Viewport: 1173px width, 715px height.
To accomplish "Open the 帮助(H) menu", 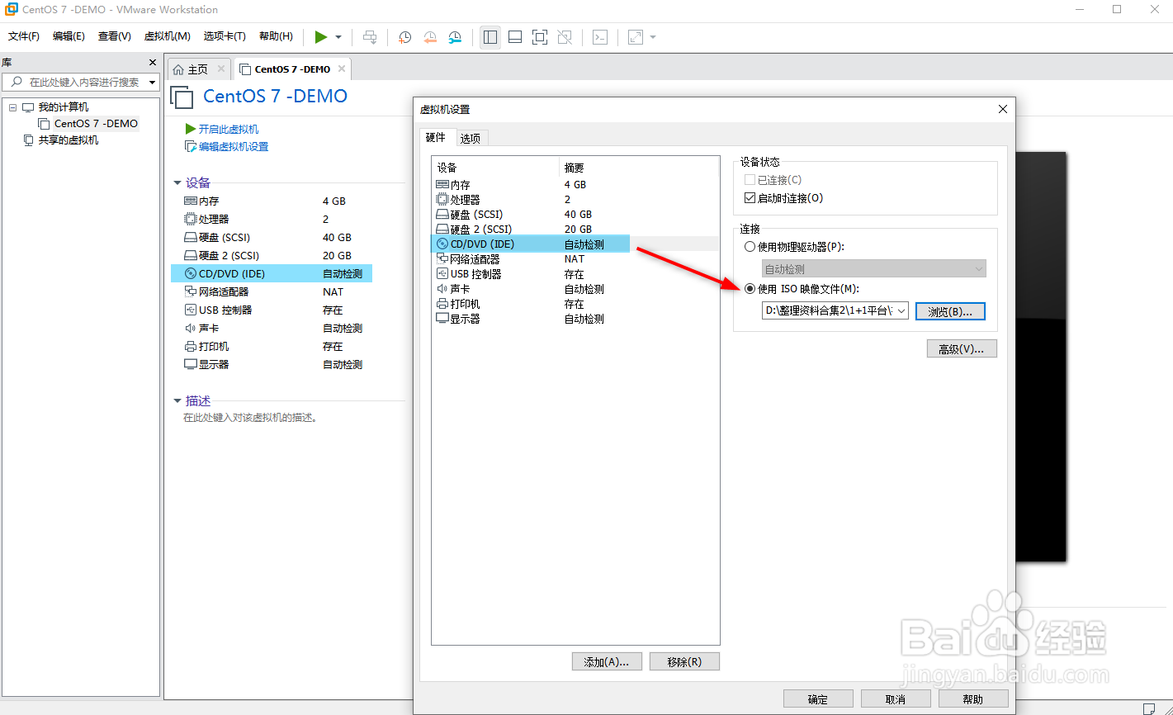I will (276, 36).
